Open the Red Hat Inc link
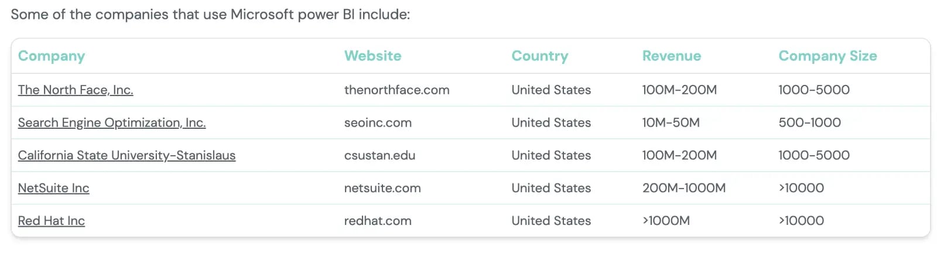This screenshot has height=253, width=937. [52, 221]
